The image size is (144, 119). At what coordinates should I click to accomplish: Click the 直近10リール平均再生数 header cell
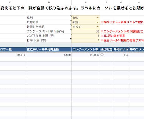tap(49, 49)
